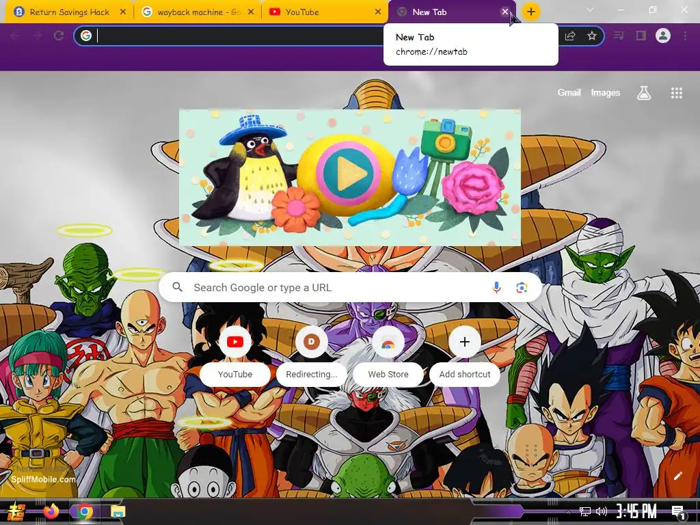Add shortcut with plus tile
The height and width of the screenshot is (525, 700).
point(465,355)
